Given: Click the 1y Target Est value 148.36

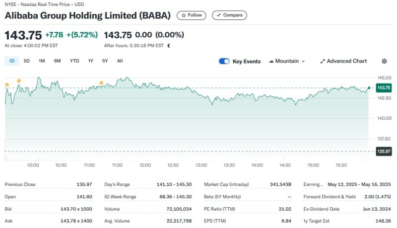Looking at the screenshot, I should click(383, 221).
